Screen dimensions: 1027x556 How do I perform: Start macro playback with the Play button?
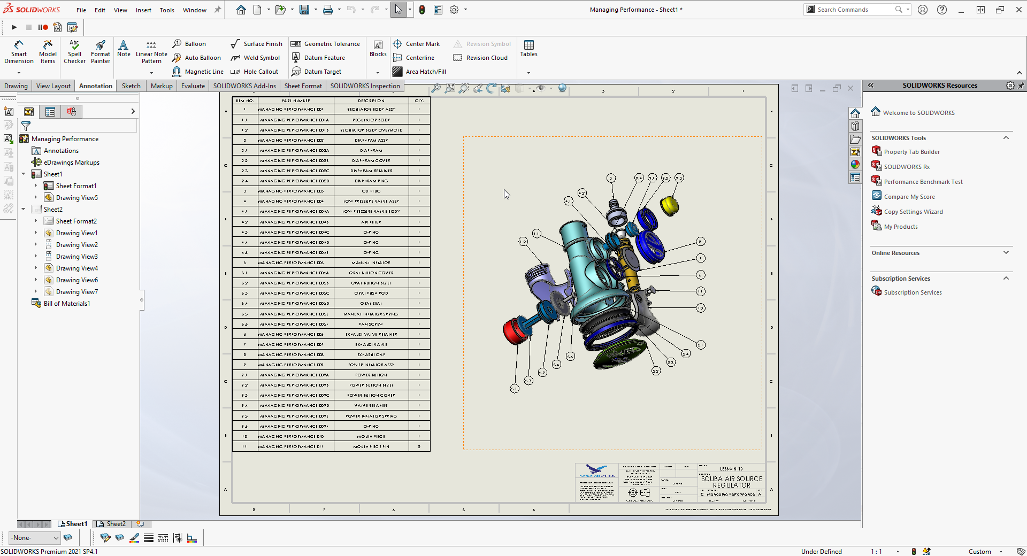point(14,27)
